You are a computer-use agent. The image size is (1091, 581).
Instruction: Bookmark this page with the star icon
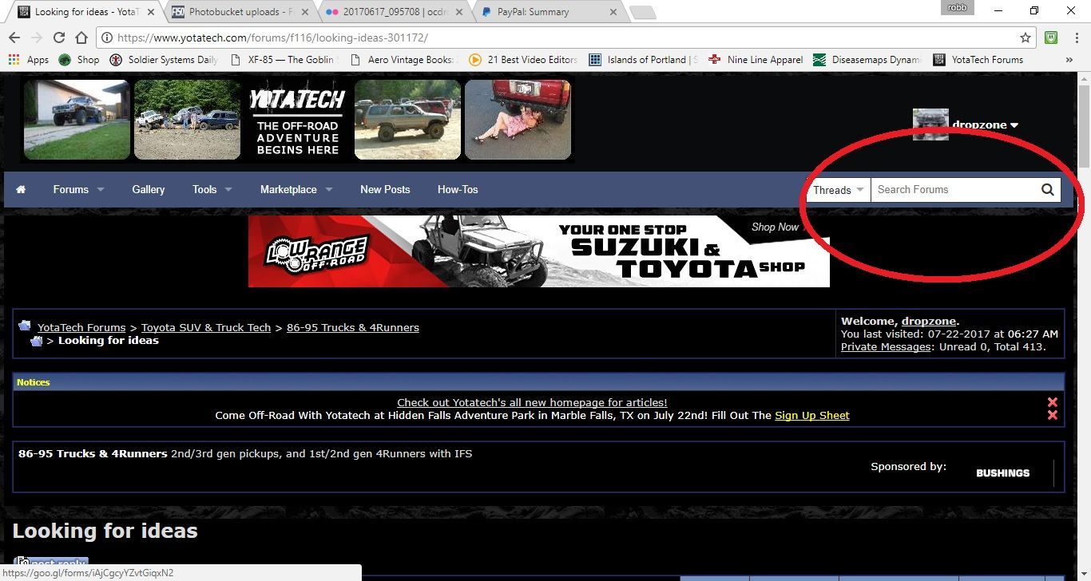click(x=1026, y=38)
